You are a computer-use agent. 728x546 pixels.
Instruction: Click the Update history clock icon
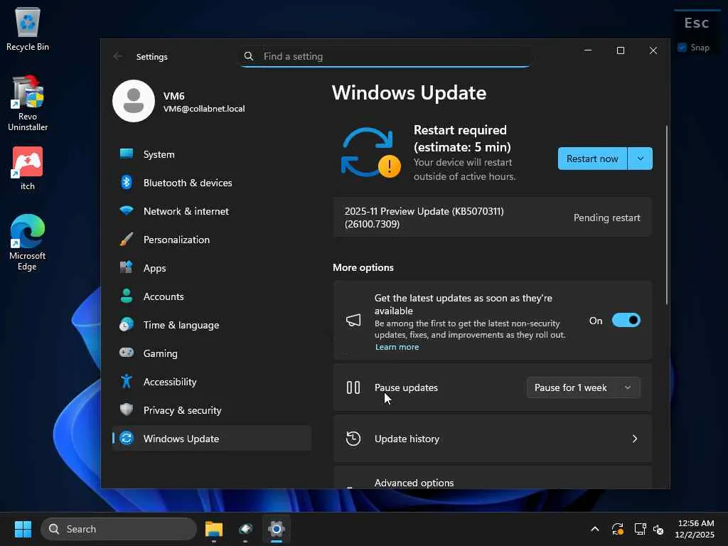coord(353,439)
